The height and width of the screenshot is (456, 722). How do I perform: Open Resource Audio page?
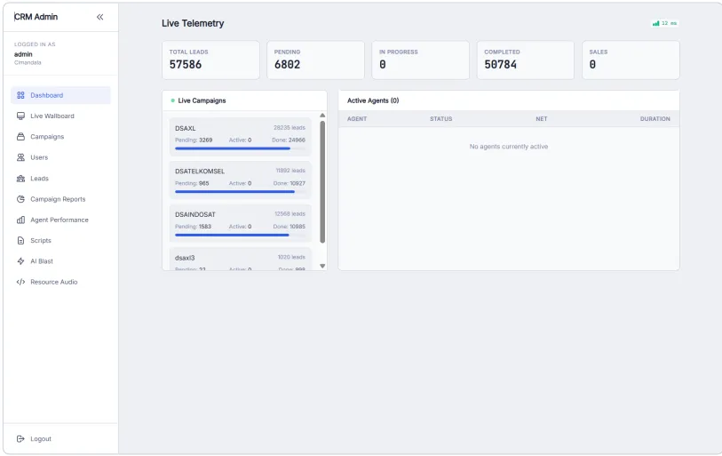point(60,282)
